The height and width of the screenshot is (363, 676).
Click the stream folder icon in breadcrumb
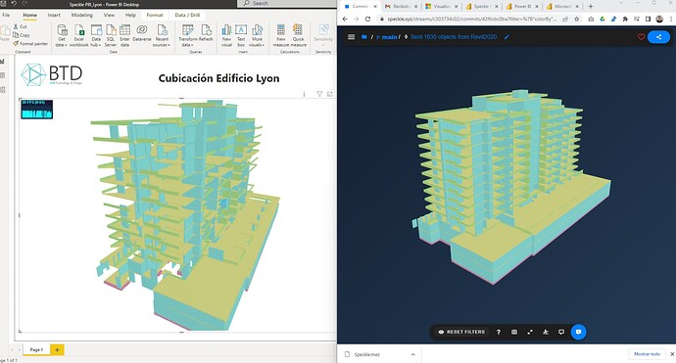click(x=364, y=37)
